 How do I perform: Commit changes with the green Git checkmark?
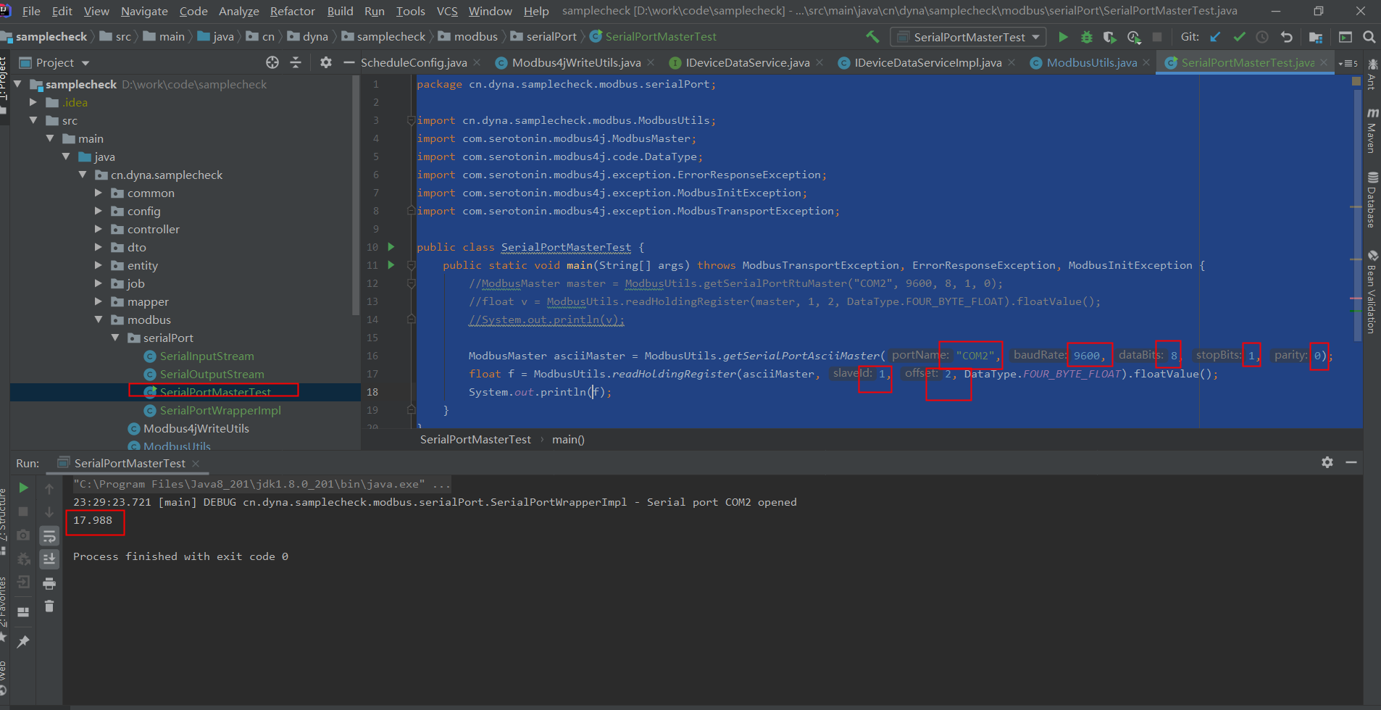pos(1240,37)
